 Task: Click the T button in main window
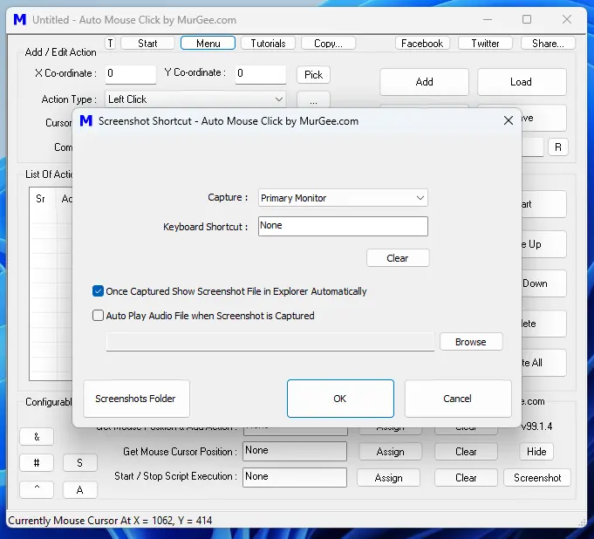click(x=110, y=44)
